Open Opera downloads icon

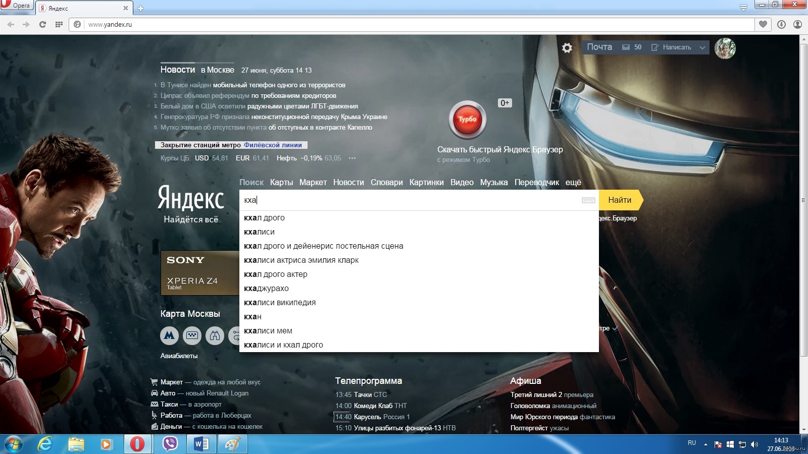click(781, 24)
